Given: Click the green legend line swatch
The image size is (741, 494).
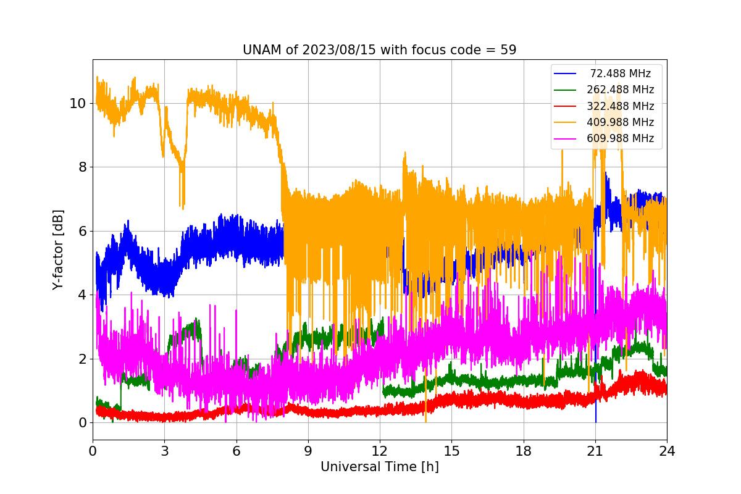Looking at the screenshot, I should (565, 90).
